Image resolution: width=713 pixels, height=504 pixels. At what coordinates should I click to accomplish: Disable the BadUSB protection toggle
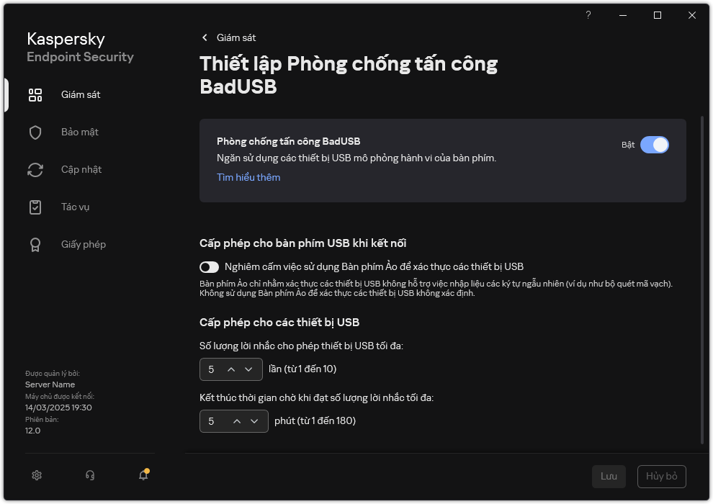pyautogui.click(x=654, y=145)
